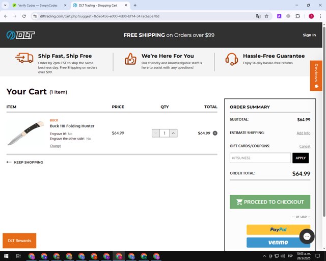This screenshot has height=261, width=326.
Task: Remove Buck 110 Folding Hunter from cart
Action: pyautogui.click(x=215, y=133)
